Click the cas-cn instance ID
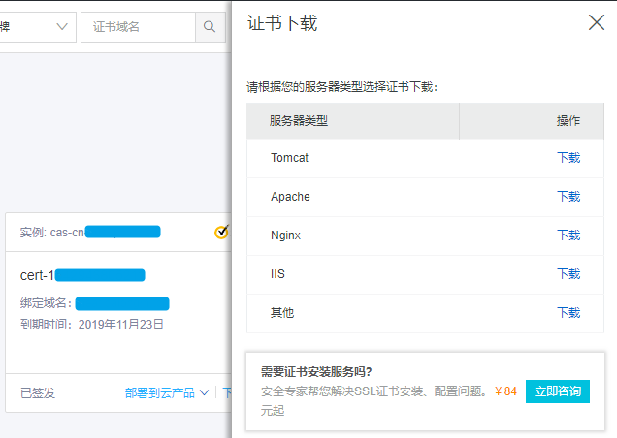 [x=89, y=232]
